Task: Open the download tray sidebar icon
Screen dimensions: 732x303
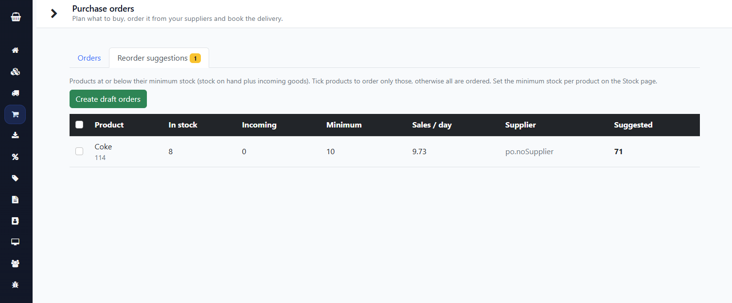Action: tap(15, 135)
